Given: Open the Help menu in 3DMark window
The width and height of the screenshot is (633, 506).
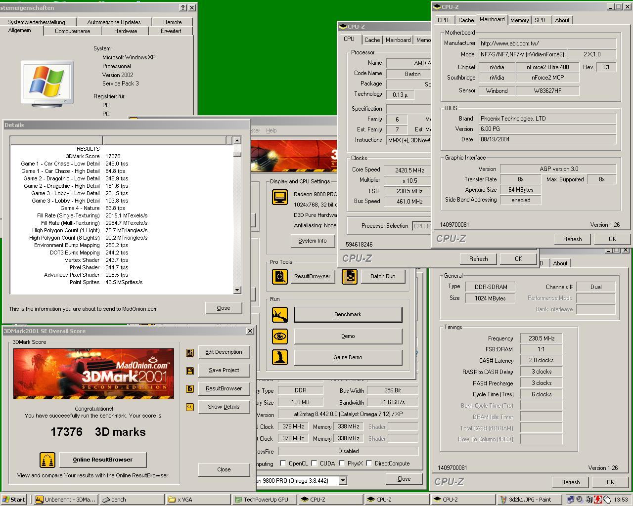Looking at the screenshot, I should [x=271, y=130].
